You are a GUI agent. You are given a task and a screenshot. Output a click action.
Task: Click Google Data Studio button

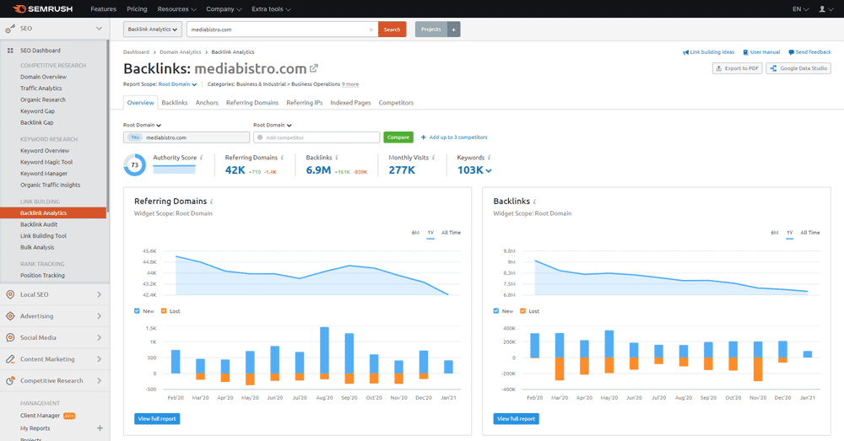coord(798,68)
